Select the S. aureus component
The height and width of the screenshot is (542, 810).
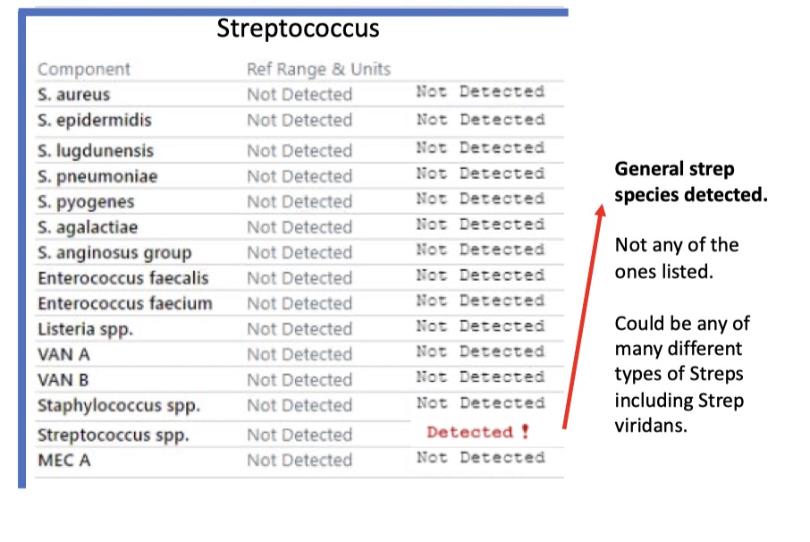click(74, 95)
